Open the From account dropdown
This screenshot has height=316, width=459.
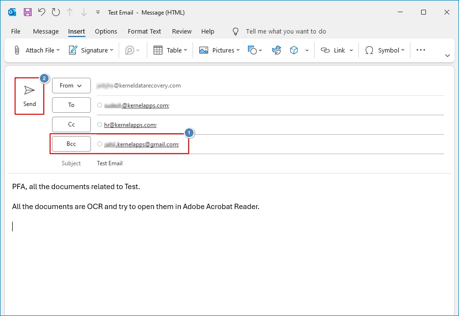(71, 86)
